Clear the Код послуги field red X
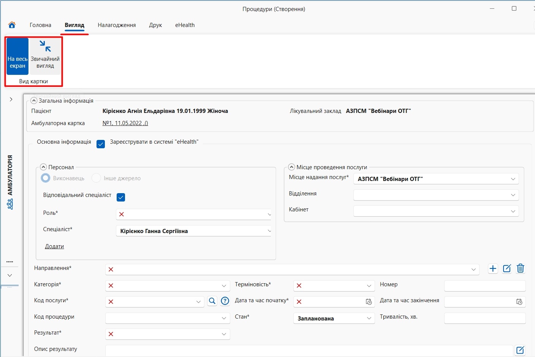 [111, 302]
